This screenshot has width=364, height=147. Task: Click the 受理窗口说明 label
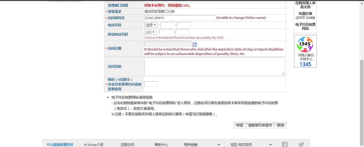pos(118,5)
